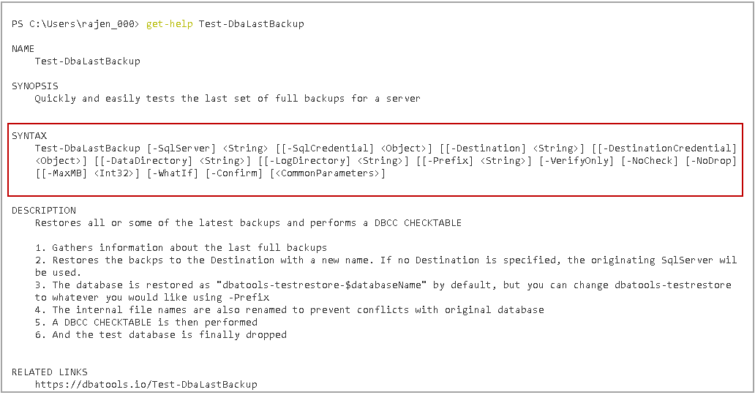Click the get-help command in the prompt
Viewport: 755px width, 395px height.
tap(169, 24)
